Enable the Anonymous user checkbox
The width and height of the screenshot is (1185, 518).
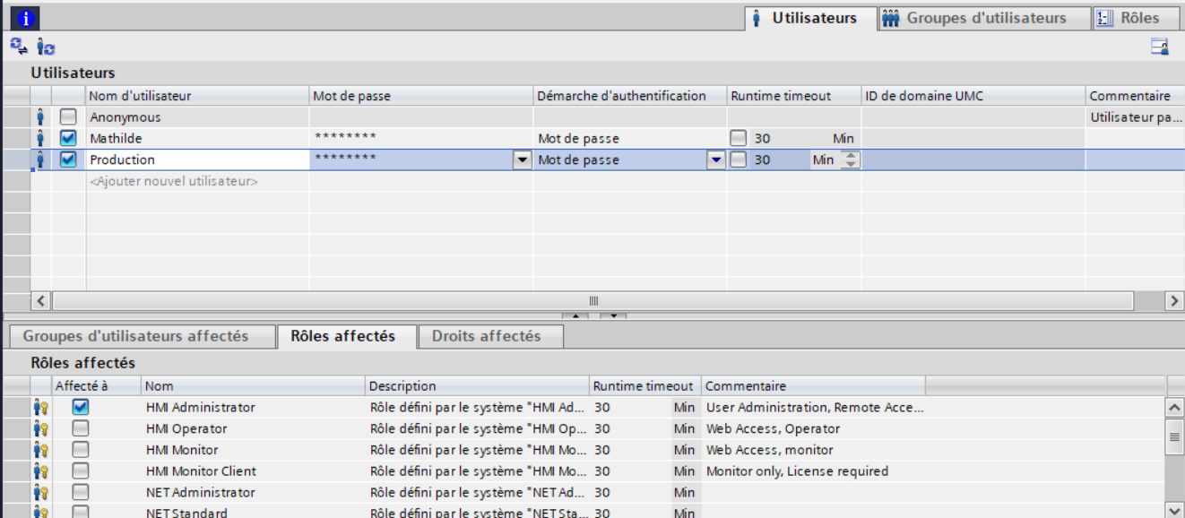pyautogui.click(x=68, y=117)
